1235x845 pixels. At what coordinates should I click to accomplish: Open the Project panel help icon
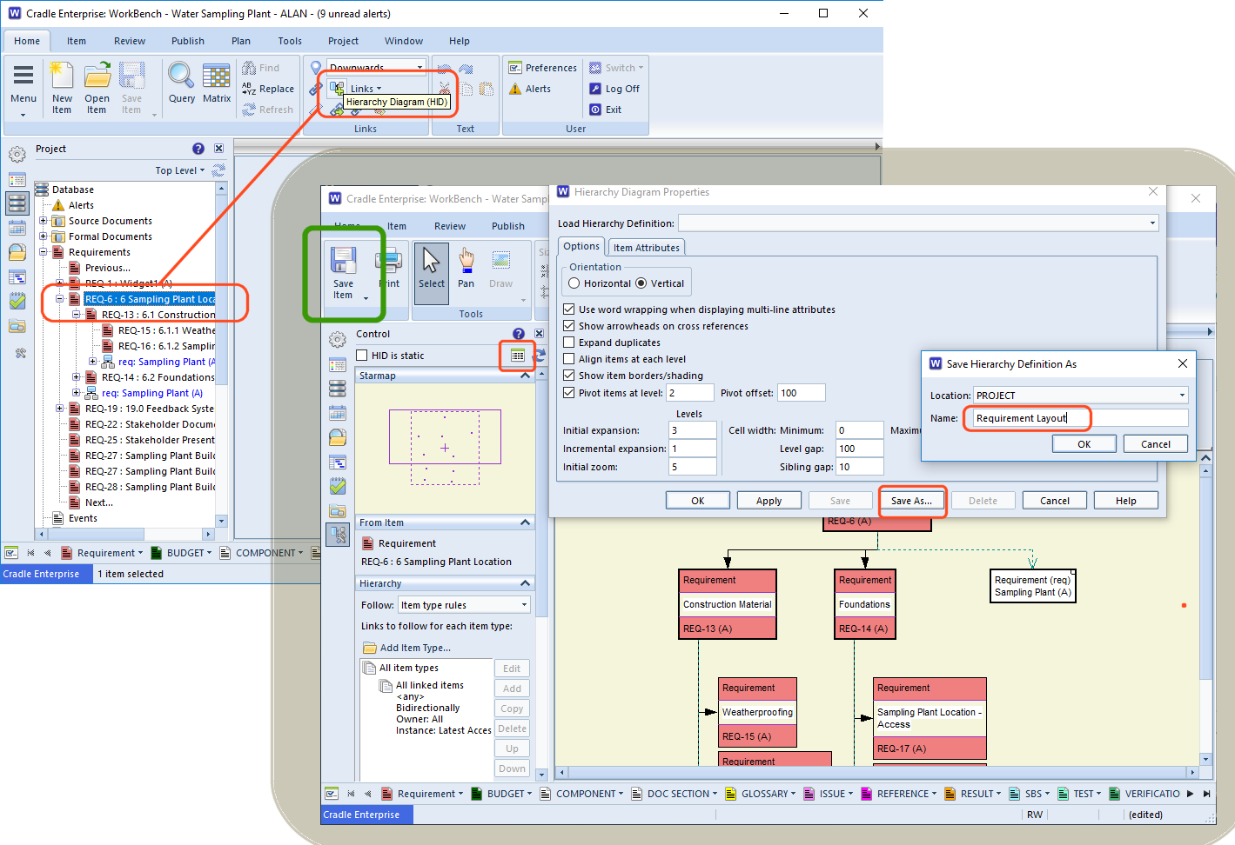198,149
